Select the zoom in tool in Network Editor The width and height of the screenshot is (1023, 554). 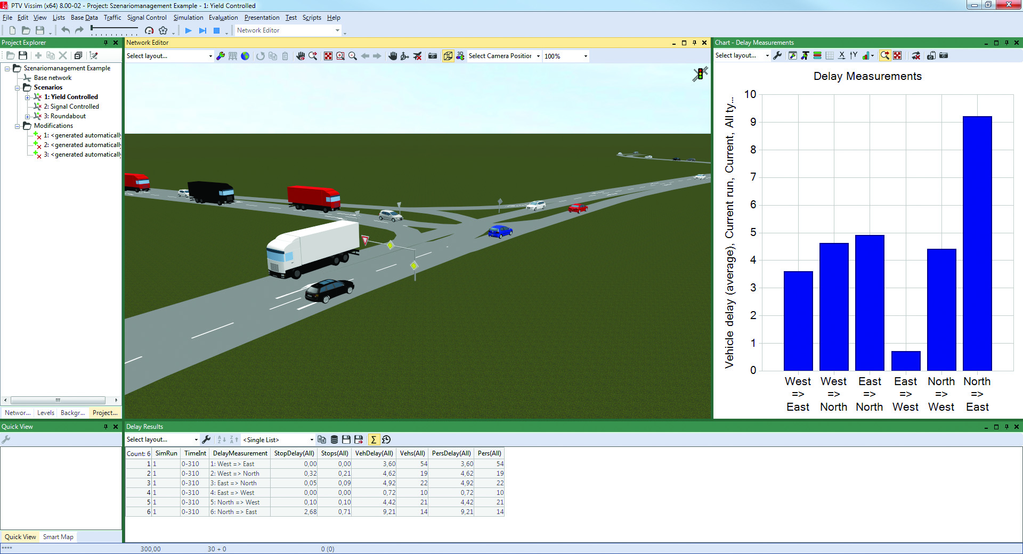pyautogui.click(x=339, y=56)
